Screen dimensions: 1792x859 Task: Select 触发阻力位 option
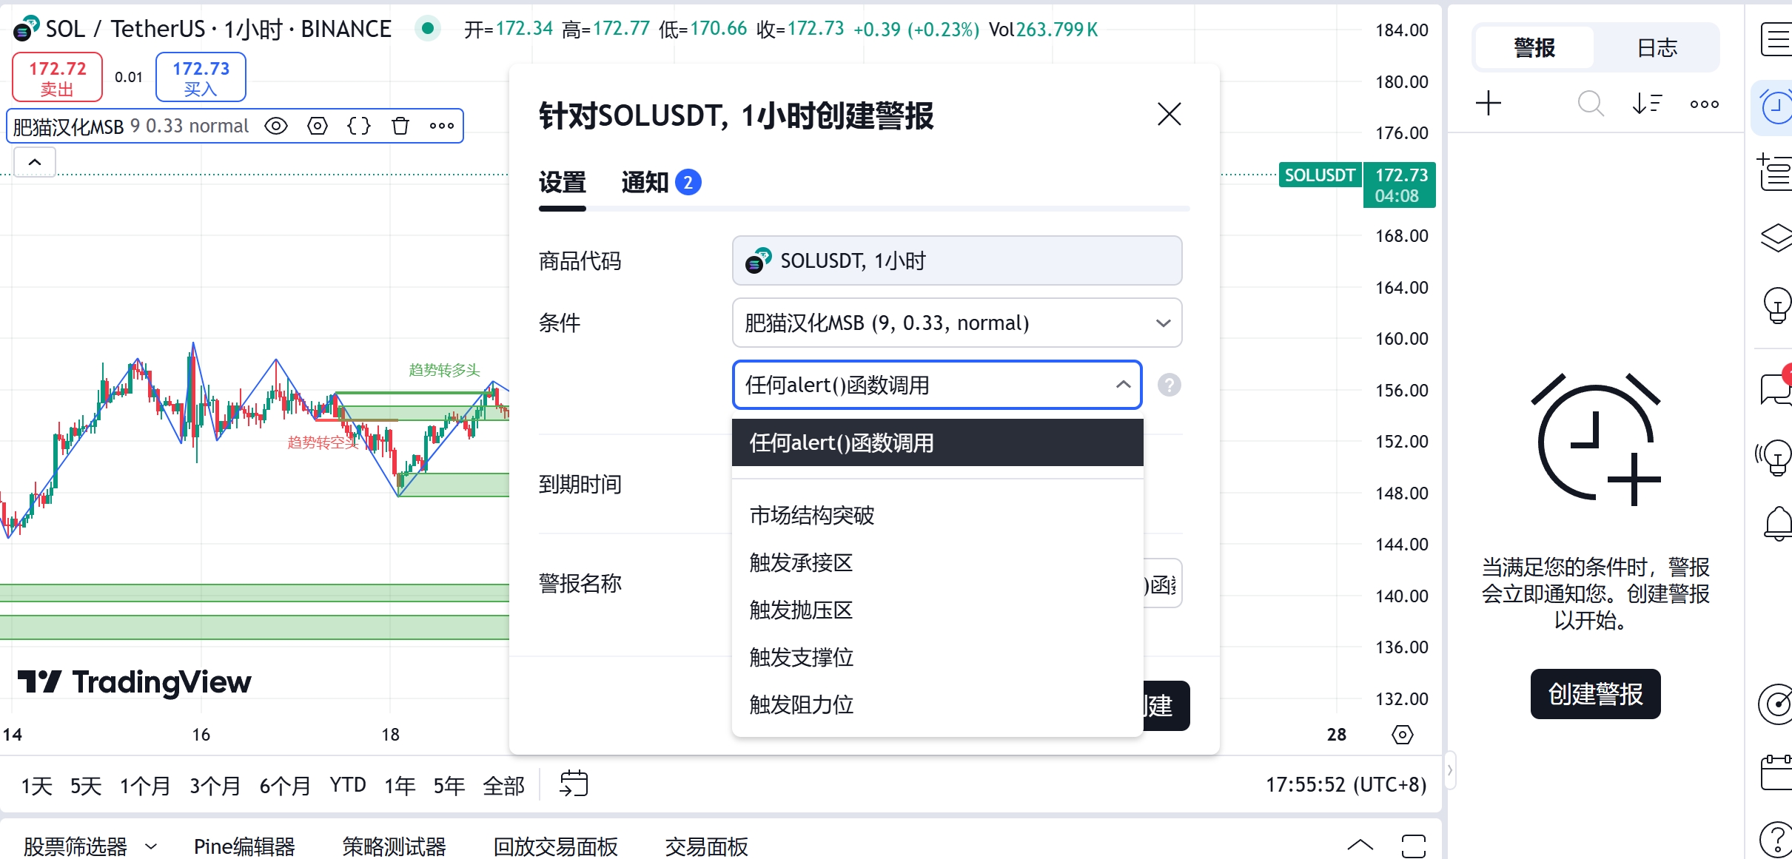937,704
